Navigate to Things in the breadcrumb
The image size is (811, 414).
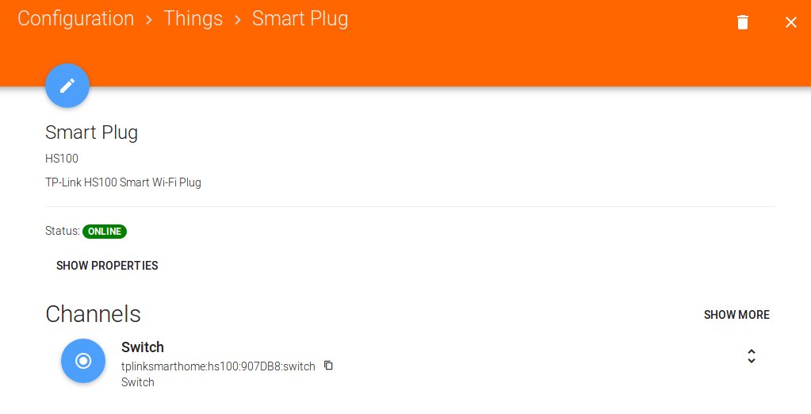pyautogui.click(x=193, y=19)
